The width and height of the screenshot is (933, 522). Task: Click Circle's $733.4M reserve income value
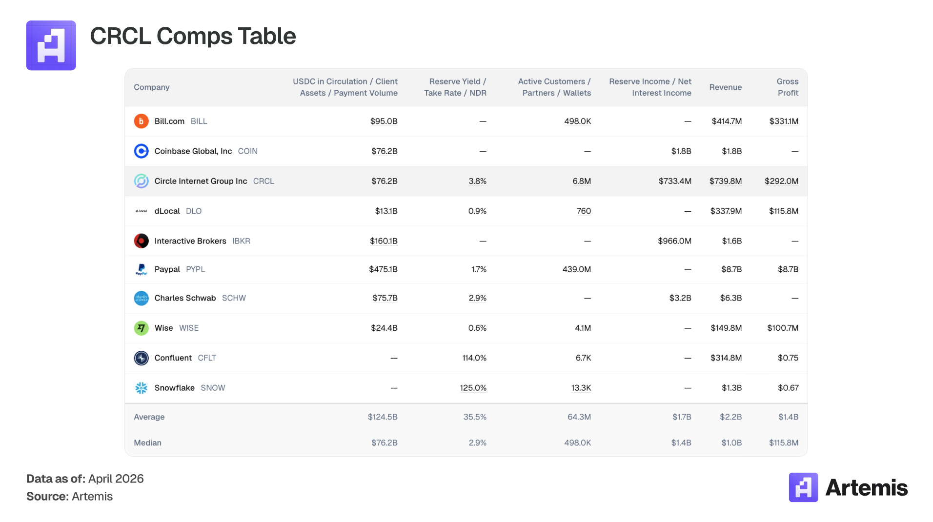(675, 181)
